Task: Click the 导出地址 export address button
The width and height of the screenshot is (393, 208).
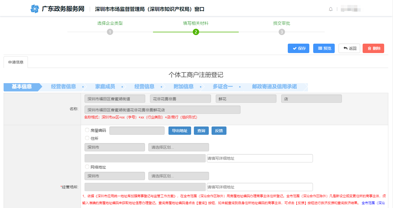Action: 180,131
